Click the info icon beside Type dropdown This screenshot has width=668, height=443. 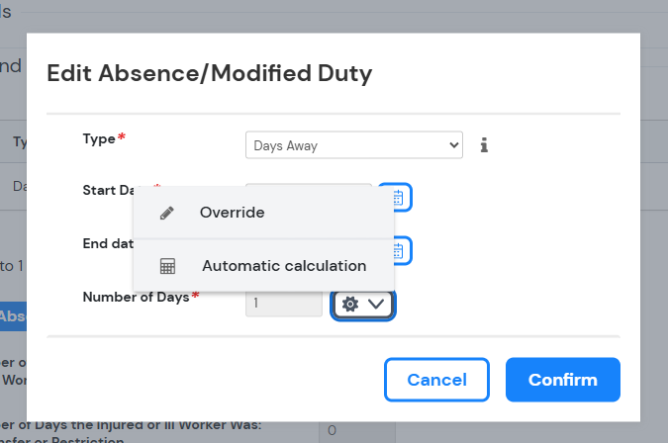[484, 145]
